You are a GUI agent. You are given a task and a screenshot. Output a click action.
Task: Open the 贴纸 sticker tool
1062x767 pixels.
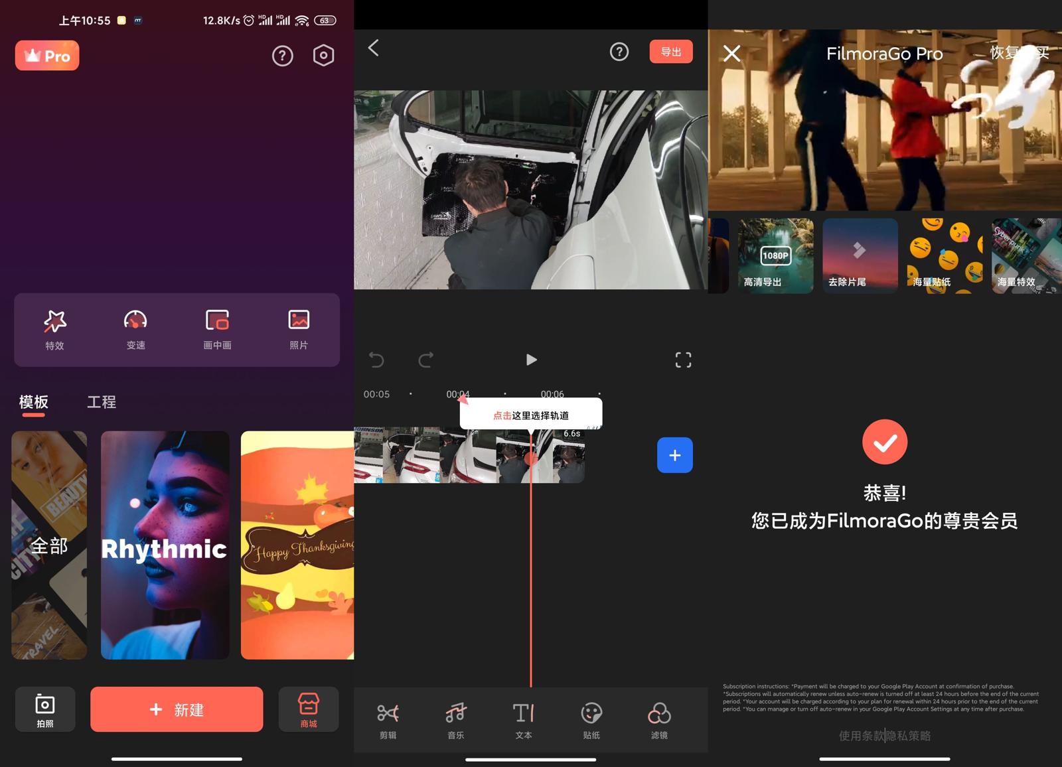(591, 721)
